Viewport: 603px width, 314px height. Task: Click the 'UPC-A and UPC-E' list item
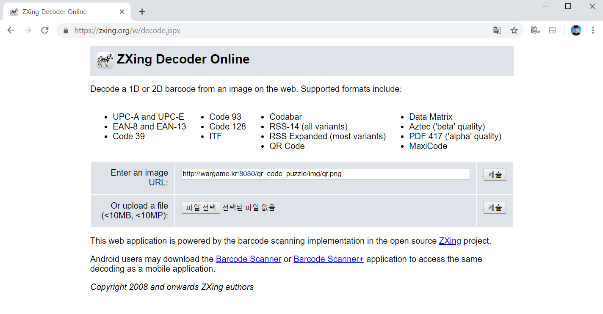pyautogui.click(x=149, y=117)
